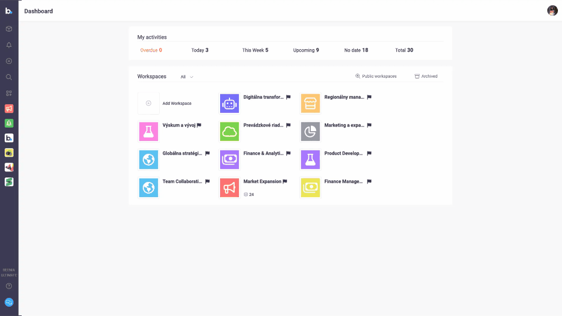Click the plus circle icon in sidebar

(x=9, y=61)
